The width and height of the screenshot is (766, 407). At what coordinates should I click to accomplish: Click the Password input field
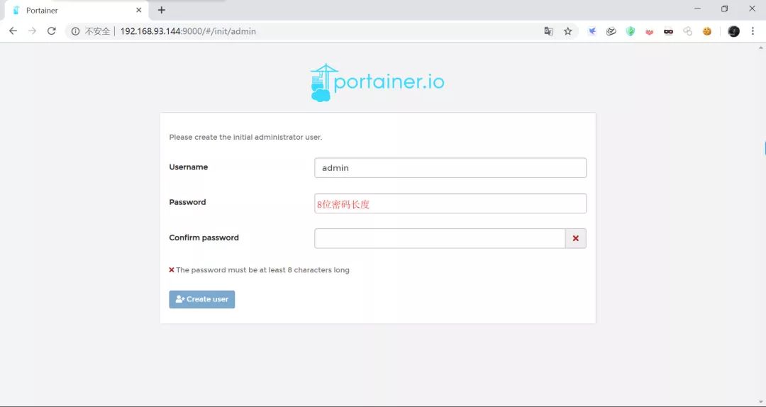[x=450, y=203]
